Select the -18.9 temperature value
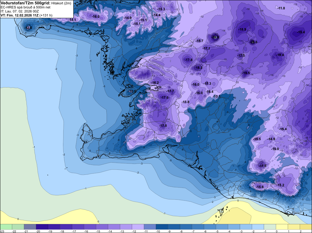Viewport: 312px width, 233px height. (x=242, y=29)
